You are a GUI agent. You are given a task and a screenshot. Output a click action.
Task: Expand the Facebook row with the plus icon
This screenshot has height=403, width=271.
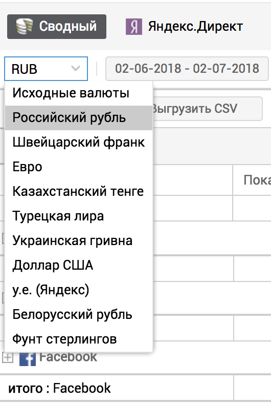8,357
